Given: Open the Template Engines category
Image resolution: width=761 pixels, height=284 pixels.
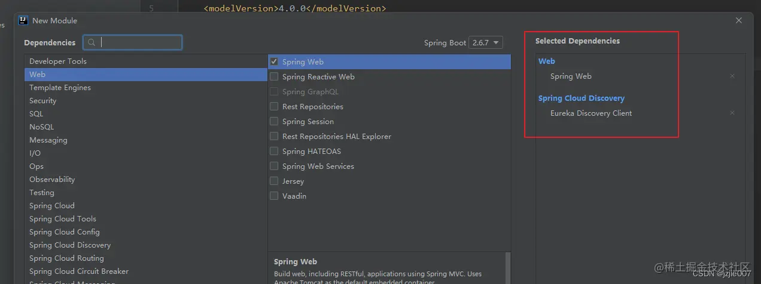Looking at the screenshot, I should coord(146,88).
